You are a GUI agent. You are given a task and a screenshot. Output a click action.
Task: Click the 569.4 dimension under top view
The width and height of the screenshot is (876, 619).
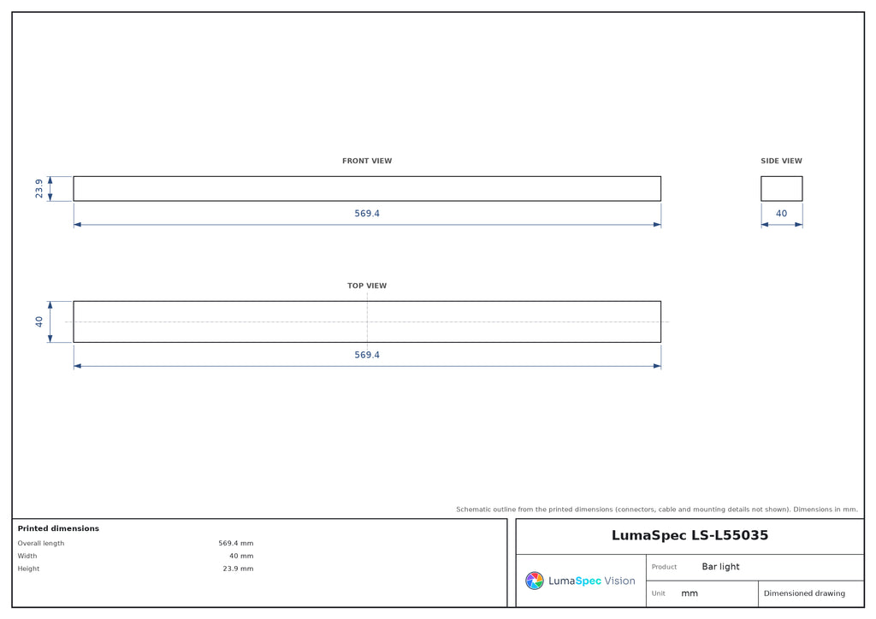367,355
